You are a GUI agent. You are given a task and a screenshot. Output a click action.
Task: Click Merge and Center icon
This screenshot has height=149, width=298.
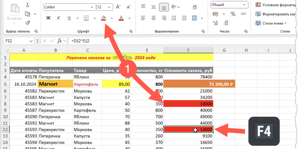coord(195,18)
